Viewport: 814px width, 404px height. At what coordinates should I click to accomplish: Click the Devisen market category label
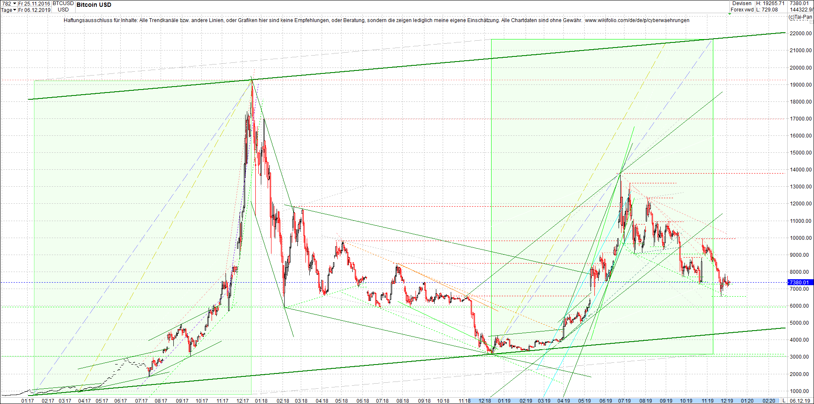click(741, 3)
